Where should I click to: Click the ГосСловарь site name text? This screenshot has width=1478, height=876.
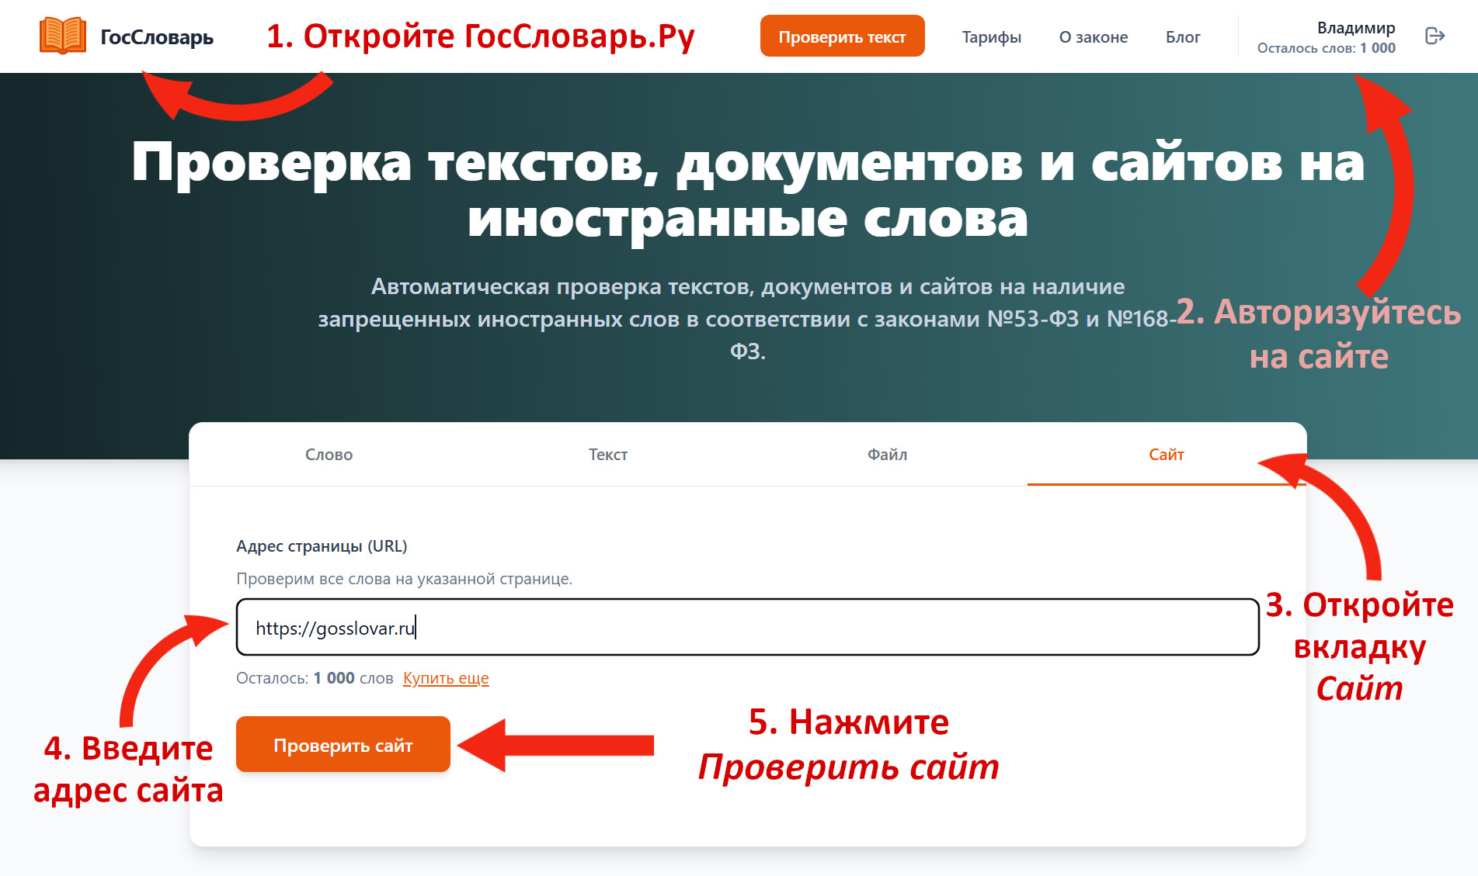[157, 36]
